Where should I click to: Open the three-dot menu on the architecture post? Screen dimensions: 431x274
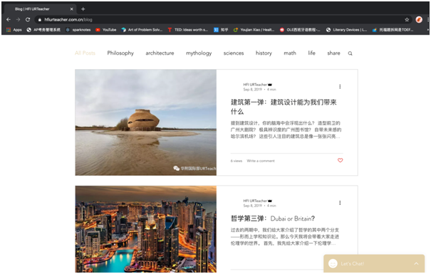pos(340,87)
